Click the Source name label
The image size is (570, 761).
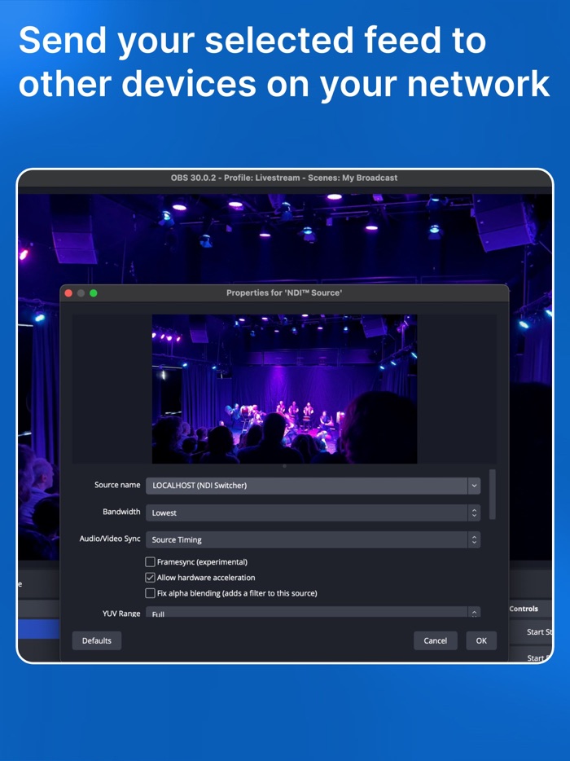coord(117,485)
